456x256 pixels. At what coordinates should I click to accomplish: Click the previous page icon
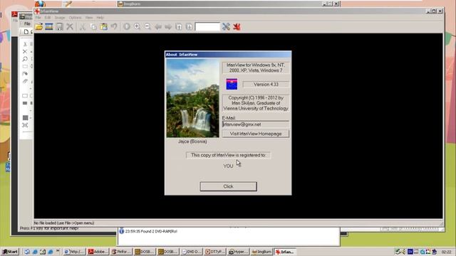coord(179,27)
